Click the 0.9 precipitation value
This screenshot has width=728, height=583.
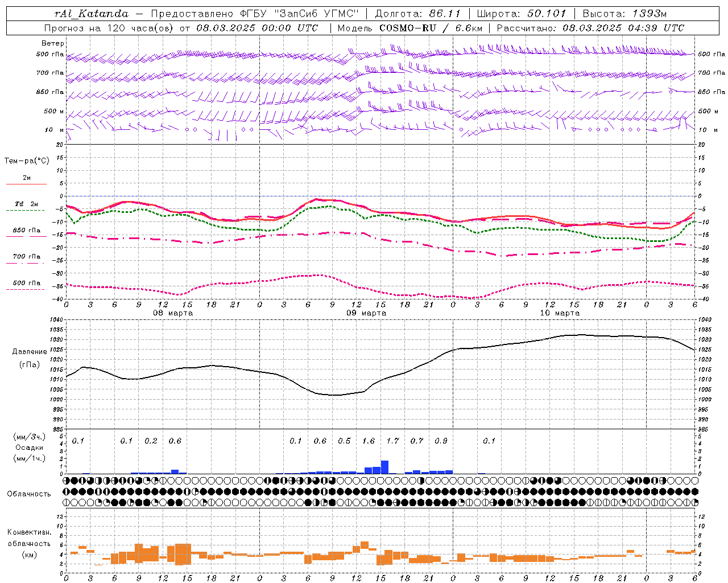pyautogui.click(x=441, y=441)
